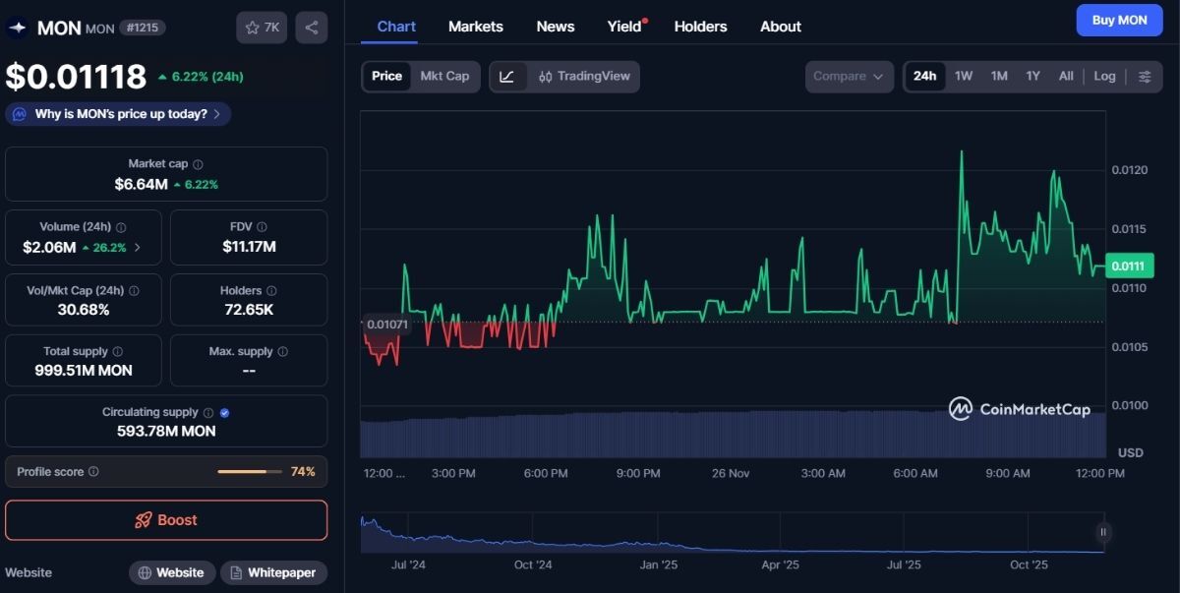Select the 1Y time range
This screenshot has height=593, width=1180.
pos(1032,77)
